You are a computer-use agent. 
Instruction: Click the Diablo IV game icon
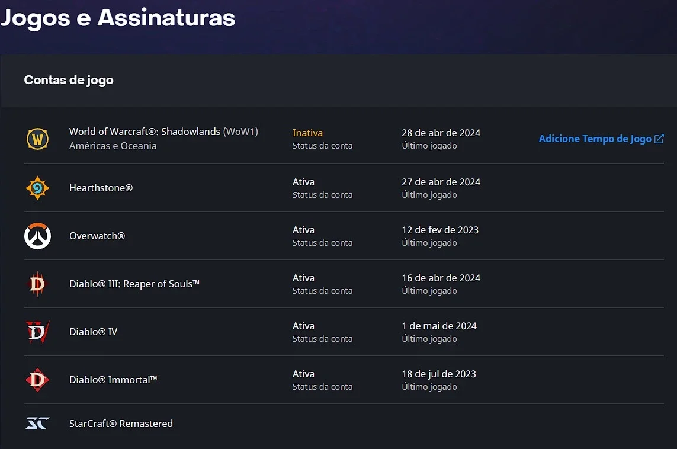point(37,332)
